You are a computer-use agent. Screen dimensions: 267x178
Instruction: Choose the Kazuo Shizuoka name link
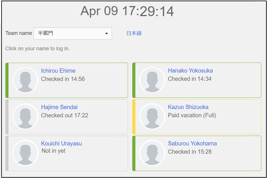[x=188, y=107]
